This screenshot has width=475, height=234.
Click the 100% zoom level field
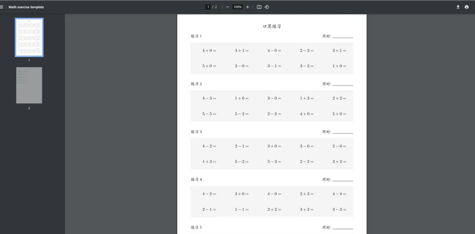[237, 7]
